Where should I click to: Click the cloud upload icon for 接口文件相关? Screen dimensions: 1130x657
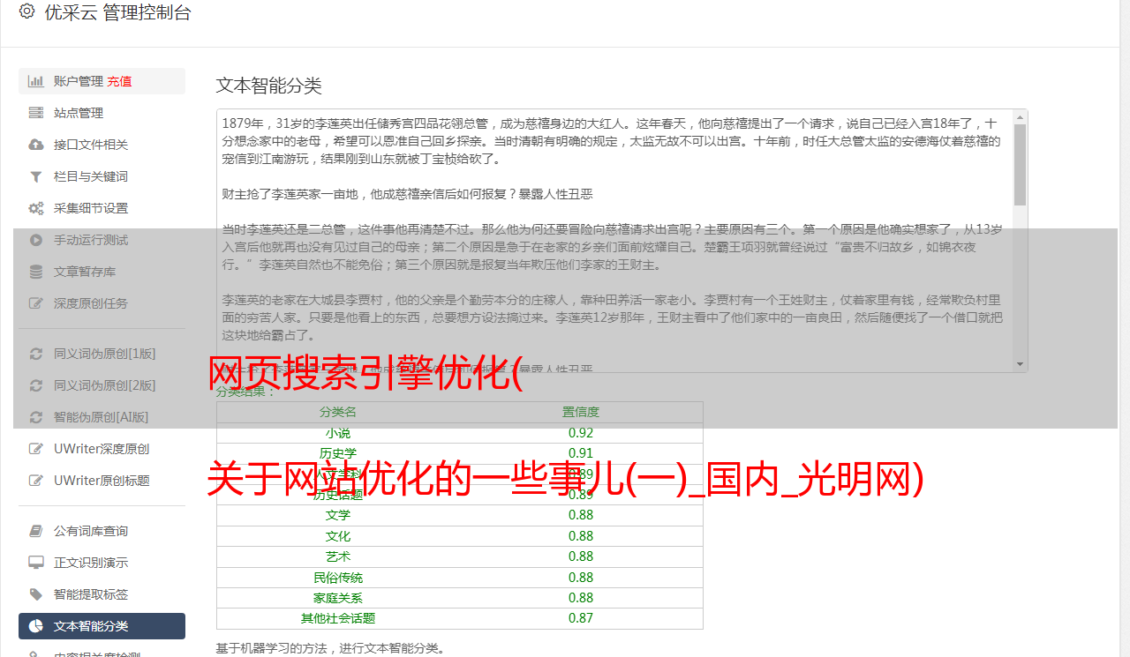click(x=35, y=145)
